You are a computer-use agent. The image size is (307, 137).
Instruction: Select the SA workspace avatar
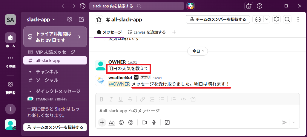tap(10, 20)
